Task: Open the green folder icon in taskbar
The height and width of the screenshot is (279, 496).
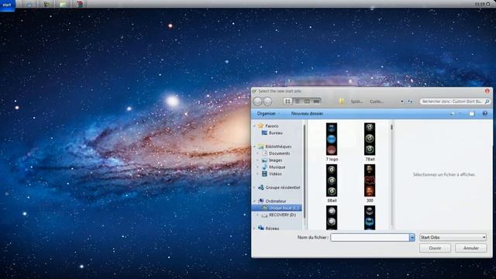Action: point(63,4)
